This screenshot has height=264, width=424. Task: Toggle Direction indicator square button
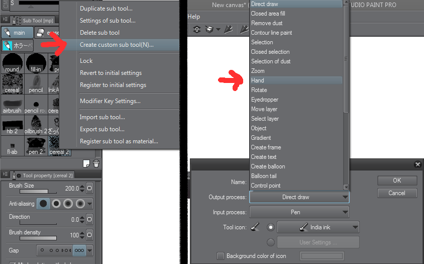[89, 219]
